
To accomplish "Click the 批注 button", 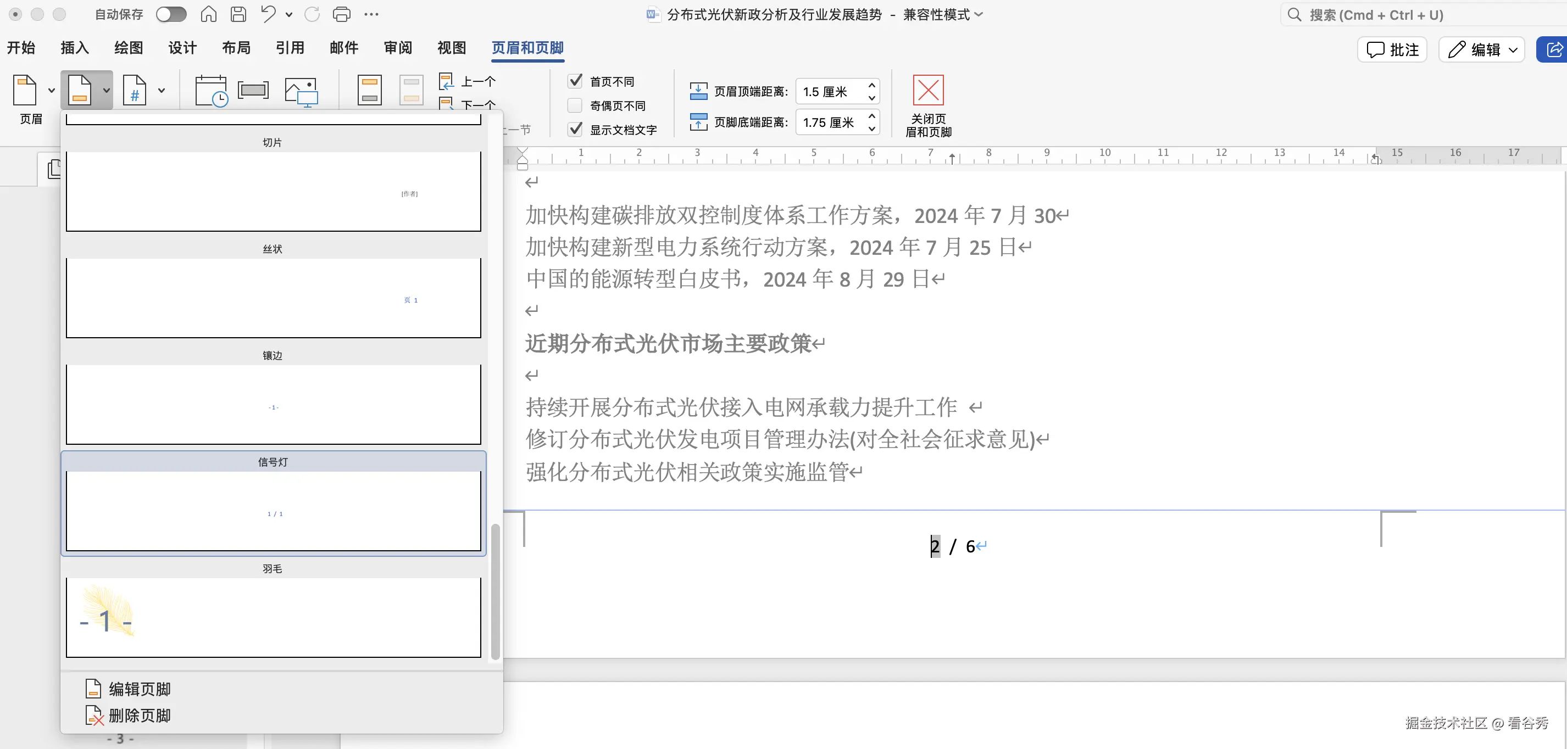I will (x=1392, y=49).
